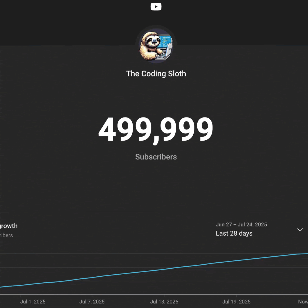Viewport: 308px width, 308px height.
Task: Select the channel name The Coding Sloth
Action: click(156, 74)
